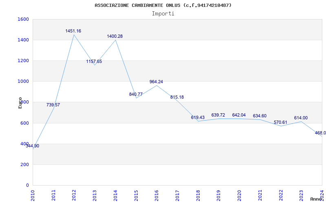Click the 600 y-axis tick label
The image size is (326, 203).
click(24, 123)
